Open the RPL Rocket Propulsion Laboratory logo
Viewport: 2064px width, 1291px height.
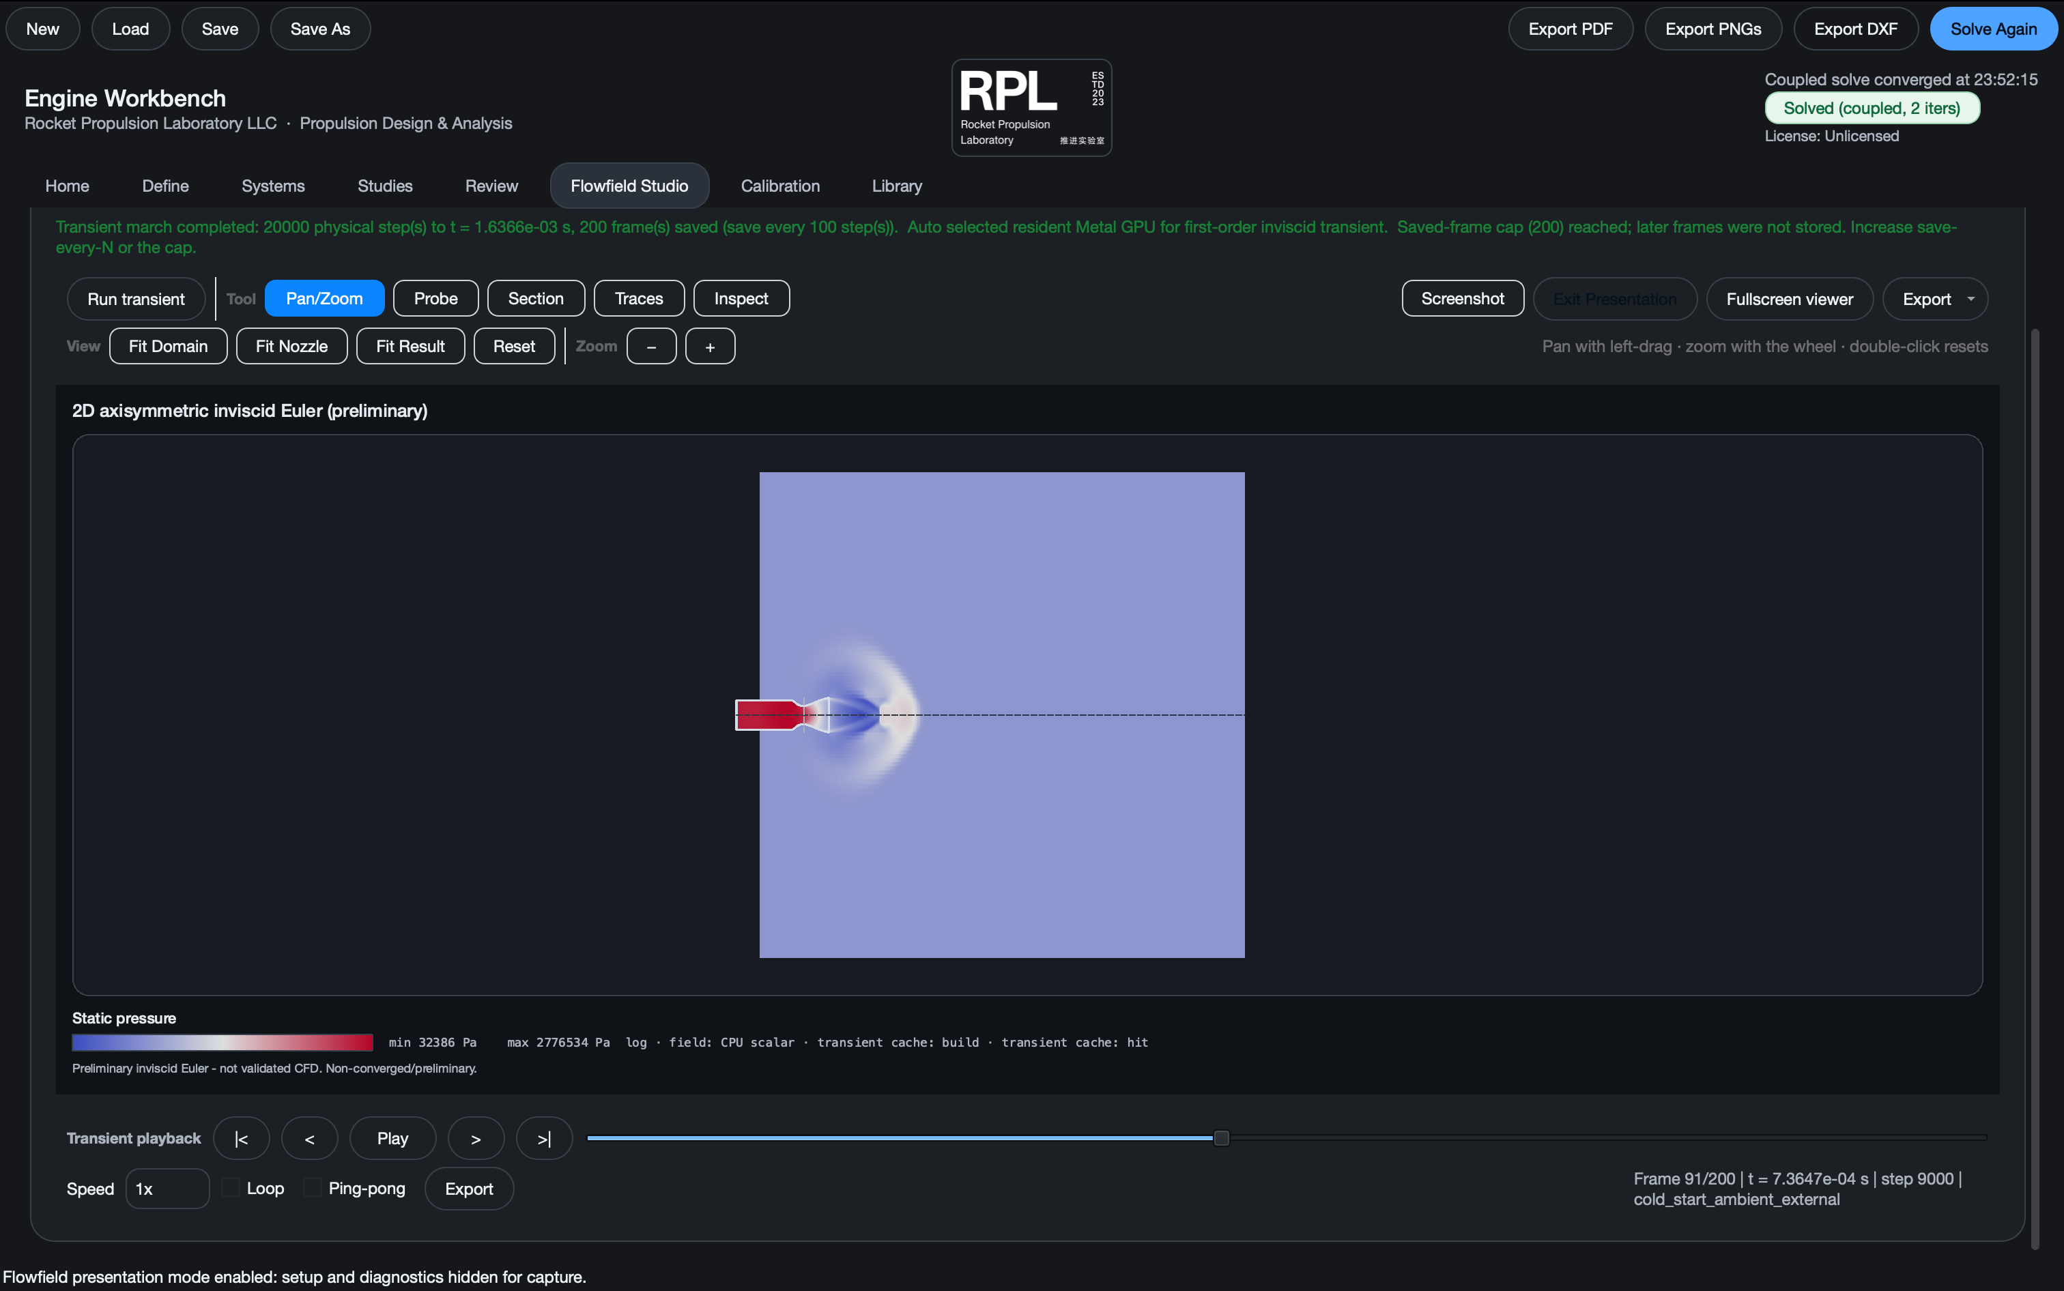(1031, 108)
